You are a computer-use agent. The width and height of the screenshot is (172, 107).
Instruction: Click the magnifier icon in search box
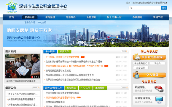pos(131,8)
